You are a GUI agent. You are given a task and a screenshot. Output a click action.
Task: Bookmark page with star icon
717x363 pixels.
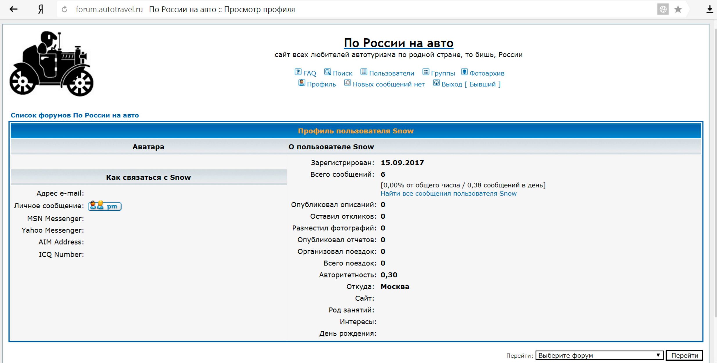pyautogui.click(x=678, y=10)
